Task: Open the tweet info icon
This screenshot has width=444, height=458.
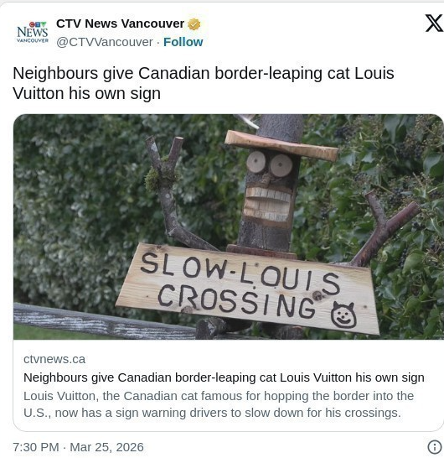Action: tap(435, 447)
